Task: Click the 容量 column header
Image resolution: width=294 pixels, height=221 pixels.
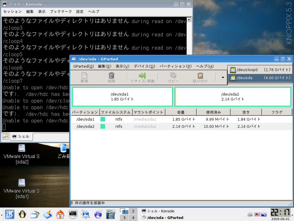Action: coord(181,112)
